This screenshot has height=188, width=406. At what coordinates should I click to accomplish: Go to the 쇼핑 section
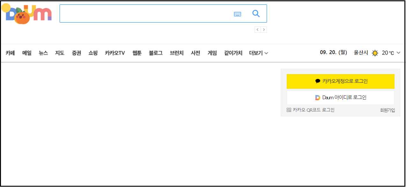point(93,53)
